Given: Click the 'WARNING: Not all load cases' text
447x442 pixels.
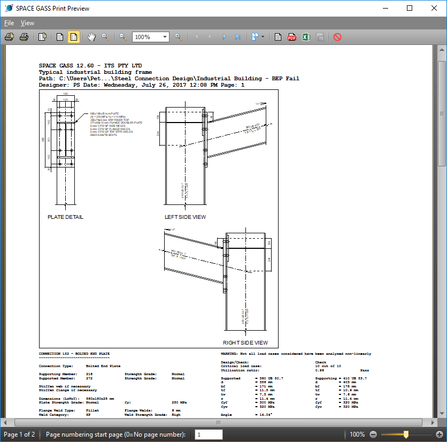Looking at the screenshot, I should (296, 354).
